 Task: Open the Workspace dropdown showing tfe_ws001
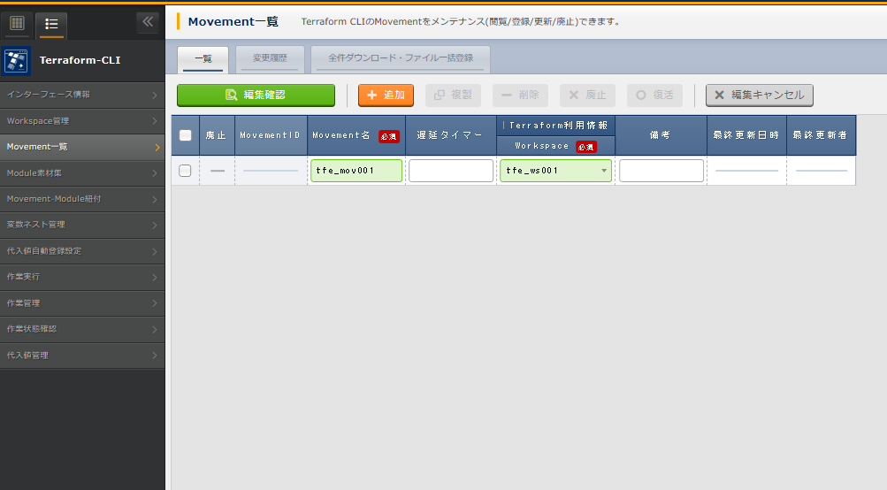click(x=555, y=171)
